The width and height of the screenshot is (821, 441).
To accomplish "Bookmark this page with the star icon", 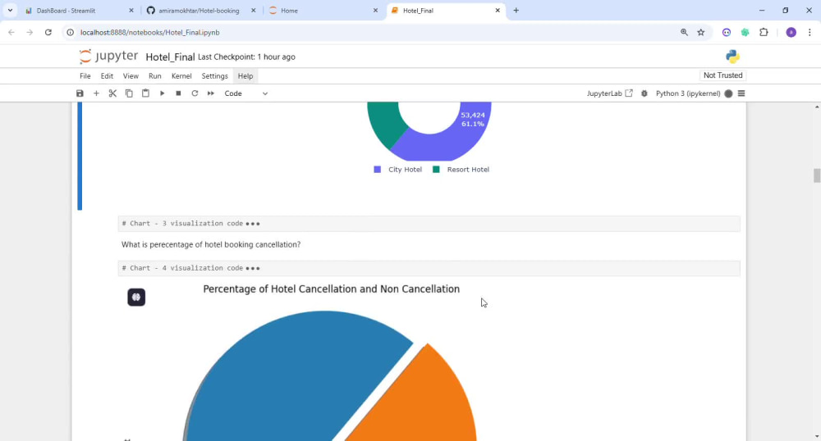I will [700, 33].
